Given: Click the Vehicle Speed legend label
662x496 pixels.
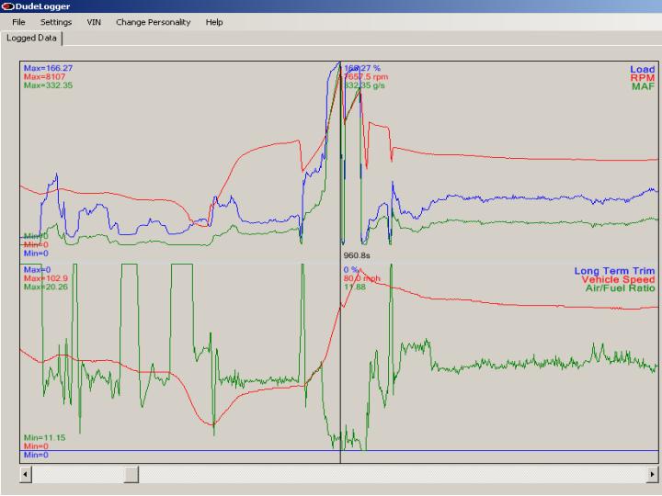Looking at the screenshot, I should click(x=618, y=279).
